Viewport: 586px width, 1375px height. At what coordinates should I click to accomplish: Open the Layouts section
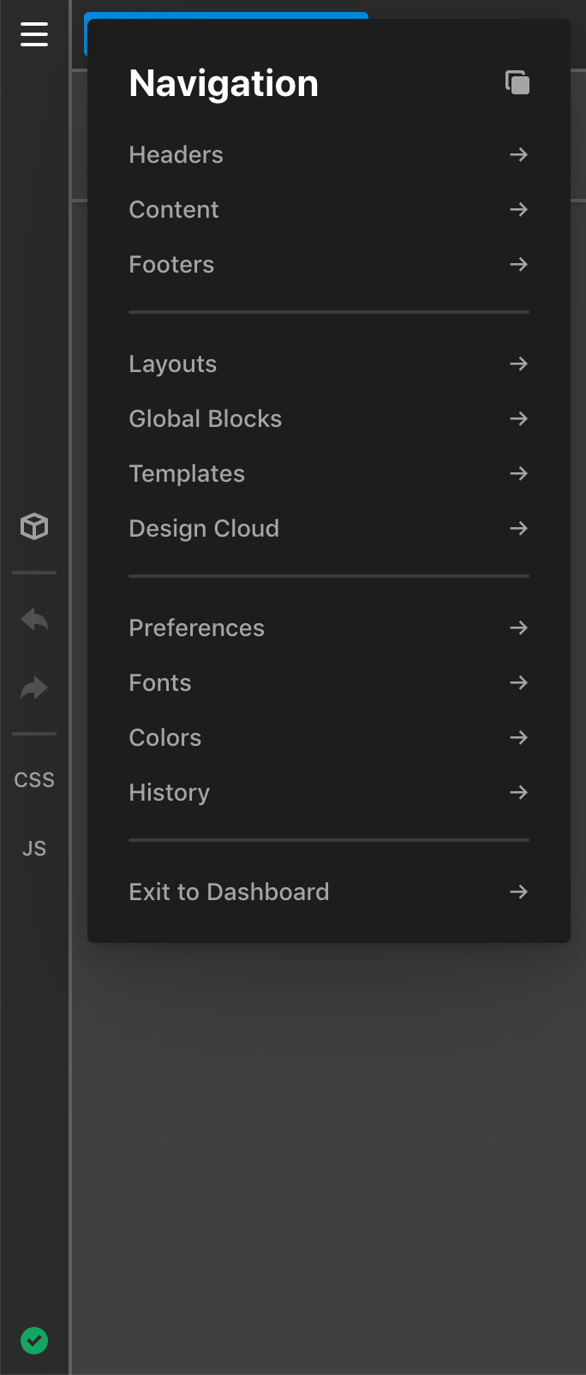coord(172,364)
